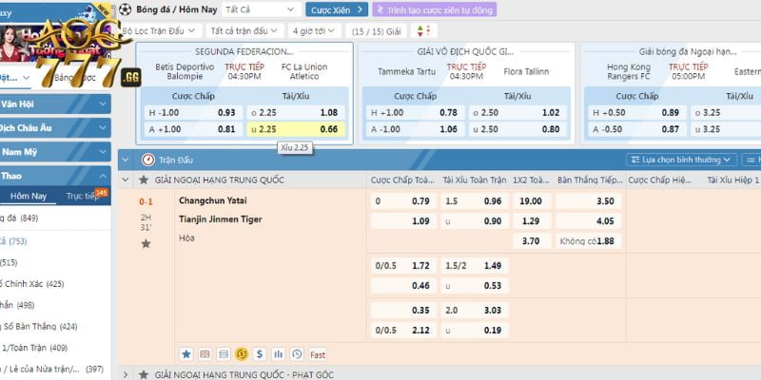
Task: Click the clock history icon below the match
Action: click(x=297, y=354)
